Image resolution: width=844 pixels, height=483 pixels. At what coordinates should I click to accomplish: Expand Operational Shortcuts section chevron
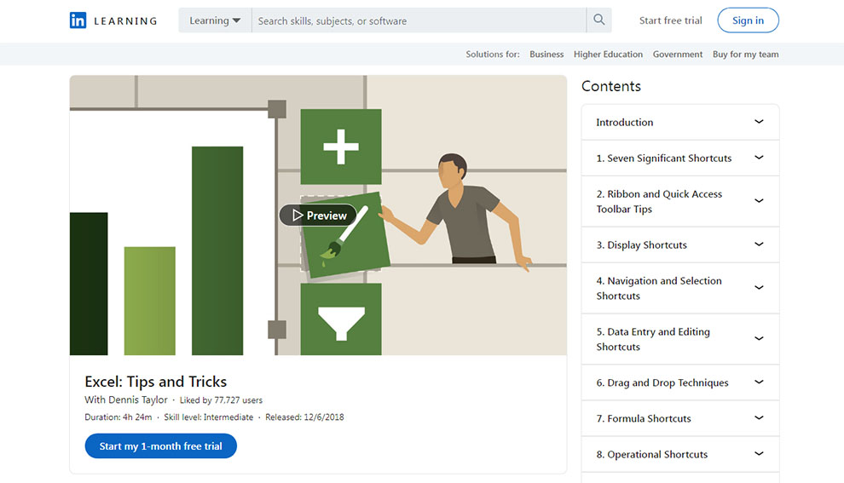pos(759,453)
